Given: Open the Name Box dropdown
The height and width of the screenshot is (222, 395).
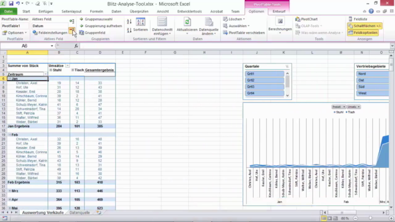Looking at the screenshot, I should [52, 46].
